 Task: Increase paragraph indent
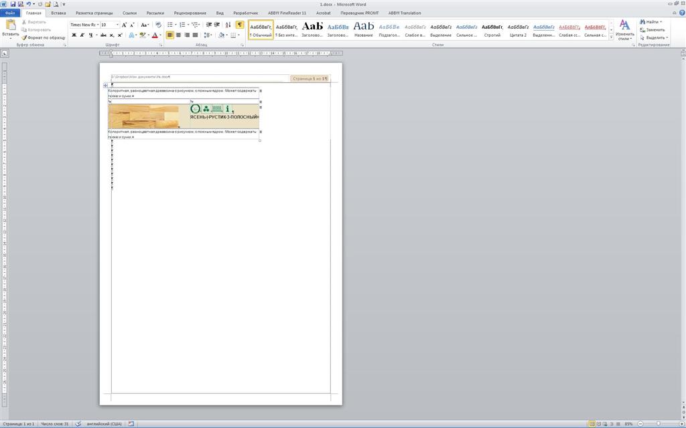[217, 25]
